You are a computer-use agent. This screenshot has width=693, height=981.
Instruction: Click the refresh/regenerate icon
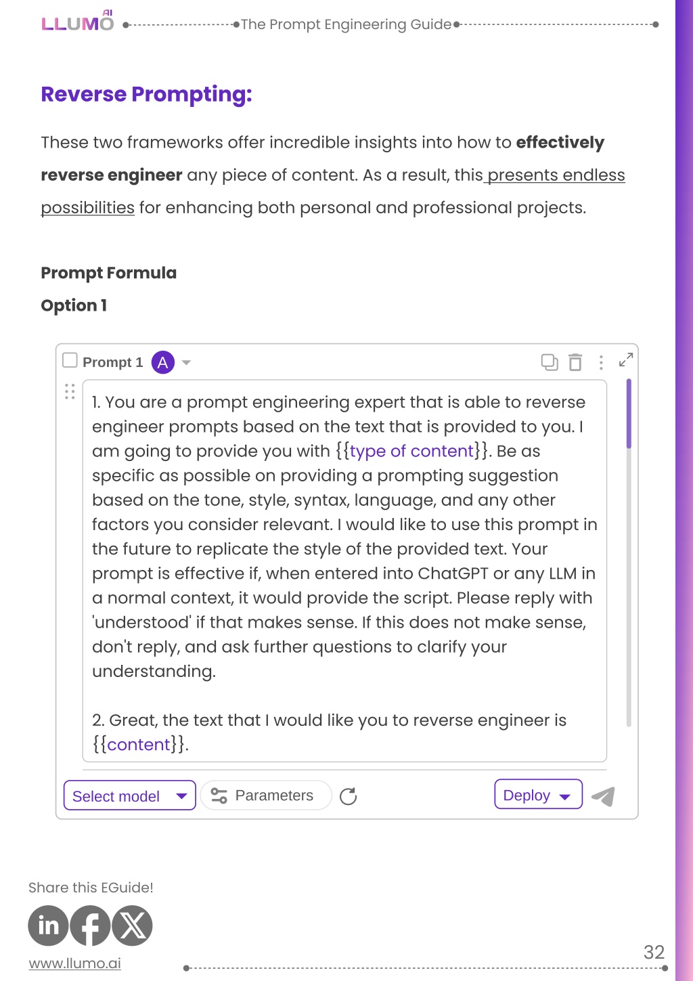tap(349, 796)
